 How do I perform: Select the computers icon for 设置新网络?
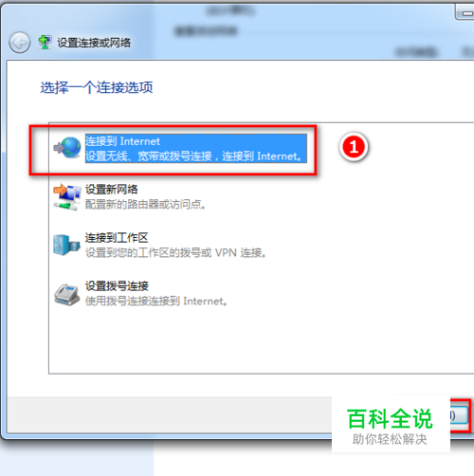[67, 196]
